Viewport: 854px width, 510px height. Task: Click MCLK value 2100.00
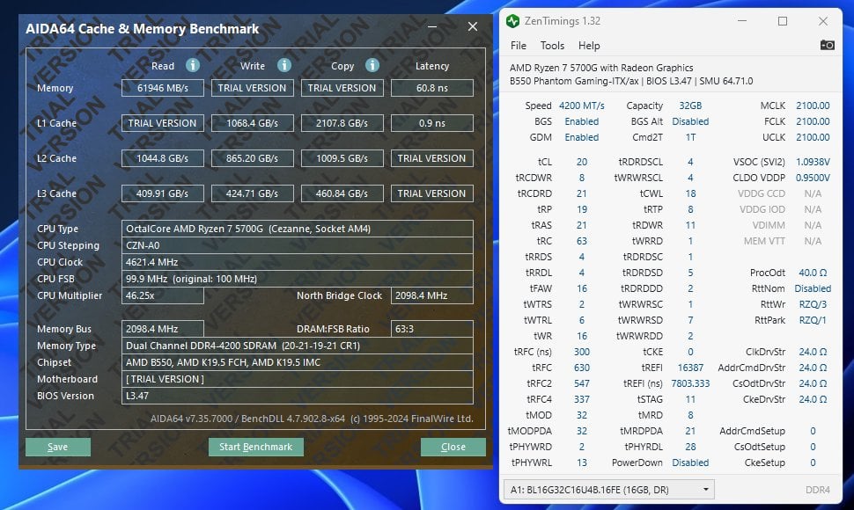pos(813,106)
